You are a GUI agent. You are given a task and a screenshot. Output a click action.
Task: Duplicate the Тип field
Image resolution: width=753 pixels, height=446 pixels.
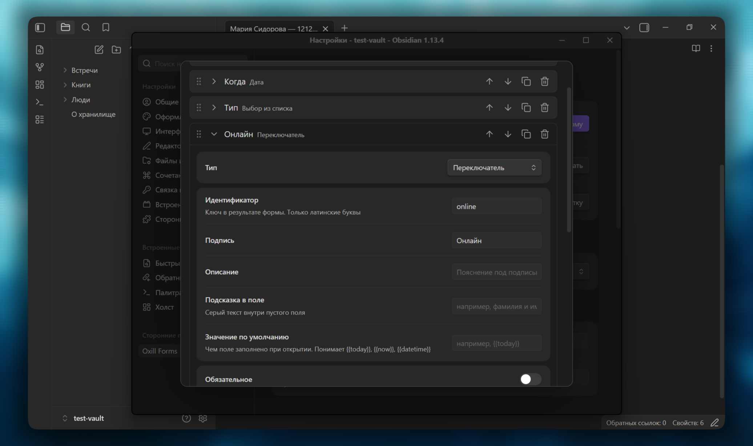point(526,108)
